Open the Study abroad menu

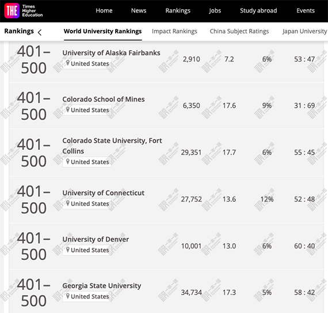[258, 10]
